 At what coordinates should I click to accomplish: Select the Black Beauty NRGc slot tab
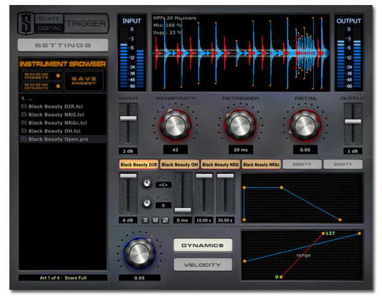pyautogui.click(x=261, y=165)
